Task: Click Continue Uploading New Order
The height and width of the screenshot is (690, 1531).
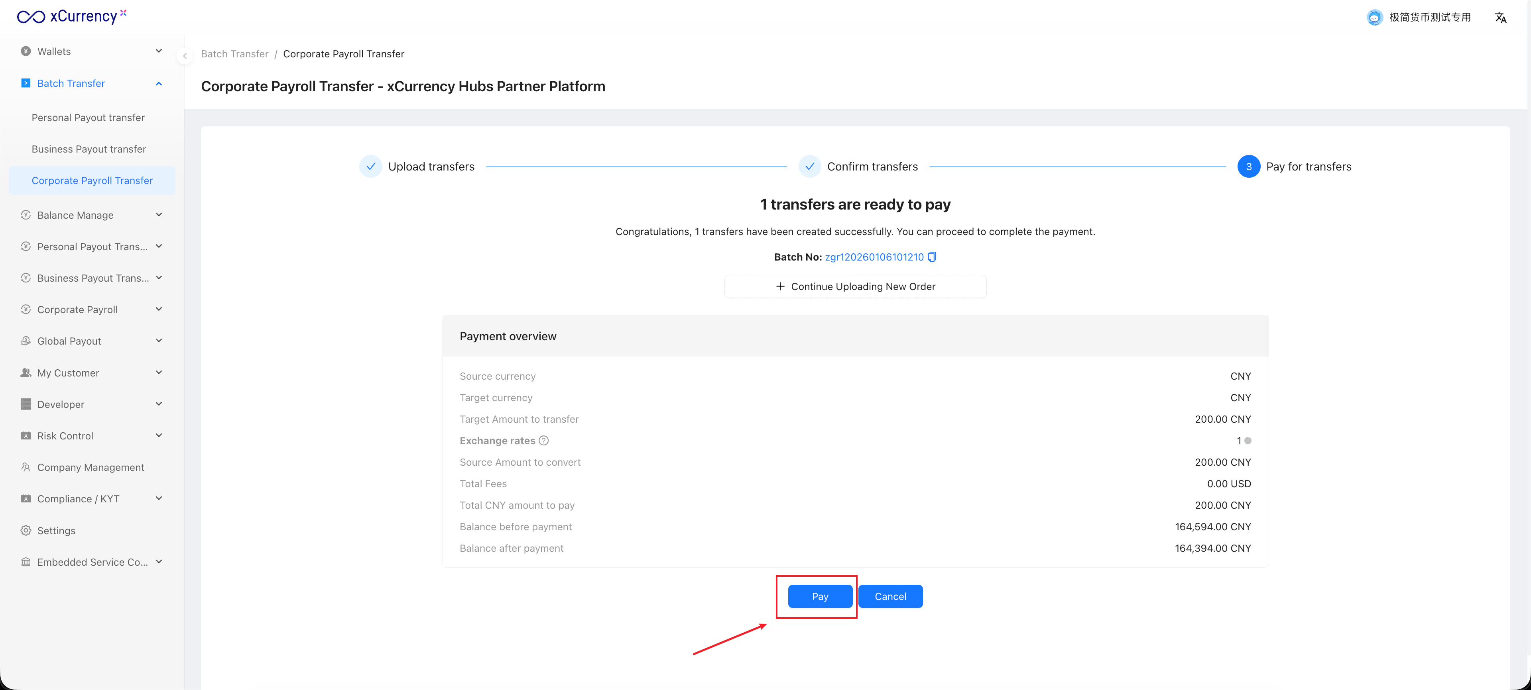Action: tap(855, 287)
